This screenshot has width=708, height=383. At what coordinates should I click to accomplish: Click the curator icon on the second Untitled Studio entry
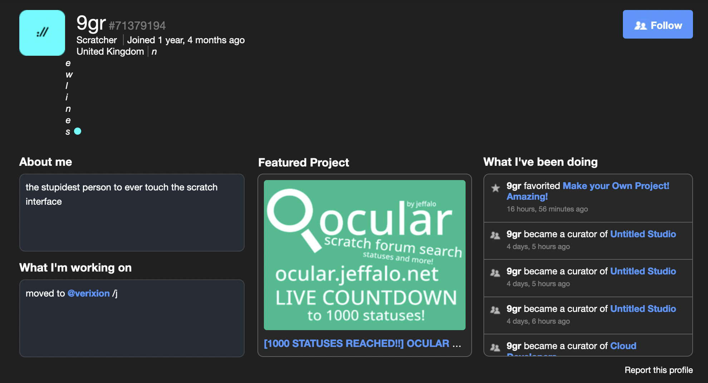[x=496, y=272]
